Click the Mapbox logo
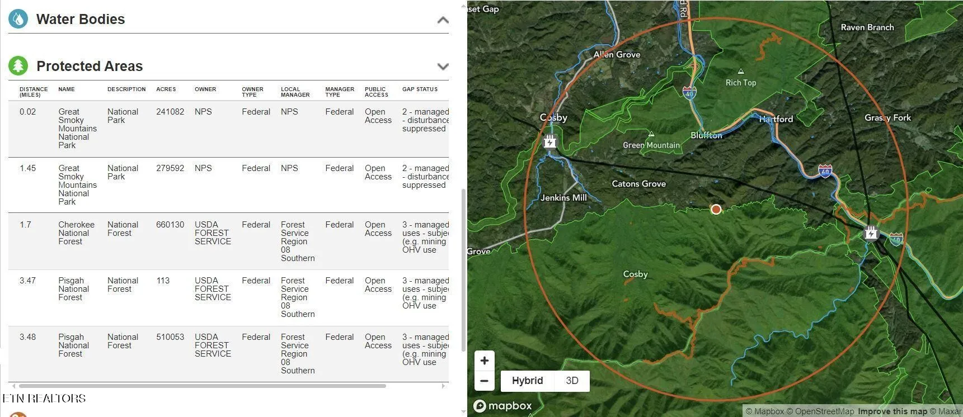The image size is (963, 417). pyautogui.click(x=502, y=406)
